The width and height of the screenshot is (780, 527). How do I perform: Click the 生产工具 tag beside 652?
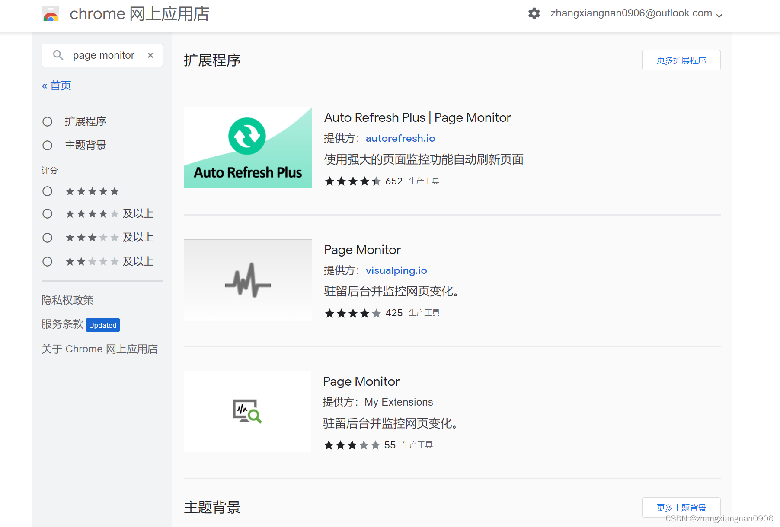pyautogui.click(x=424, y=181)
